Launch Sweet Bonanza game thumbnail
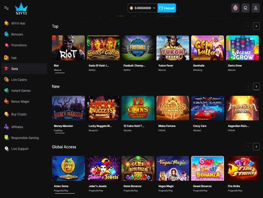The image size is (263, 198). (x=207, y=169)
